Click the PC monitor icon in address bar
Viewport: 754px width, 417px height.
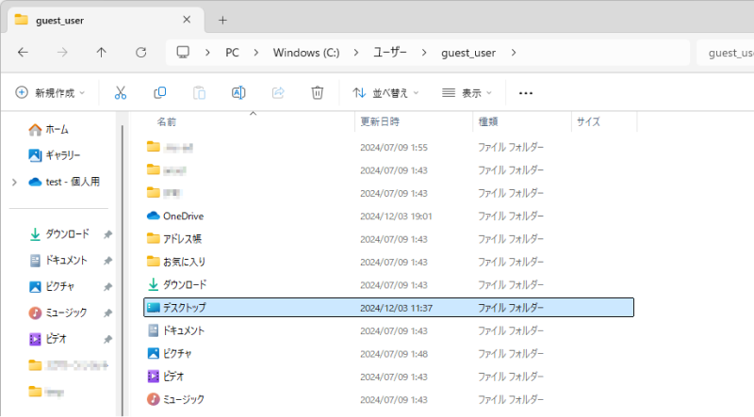tap(183, 53)
